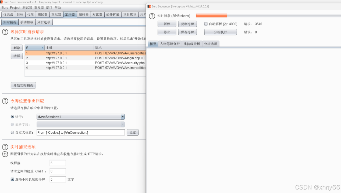Click the 设定 button
The width and height of the screenshot is (341, 193).
coord(133,132)
